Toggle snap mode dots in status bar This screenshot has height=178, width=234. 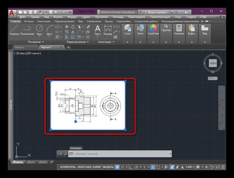tap(122, 167)
